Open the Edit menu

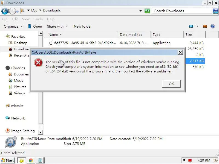[x=15, y=19]
